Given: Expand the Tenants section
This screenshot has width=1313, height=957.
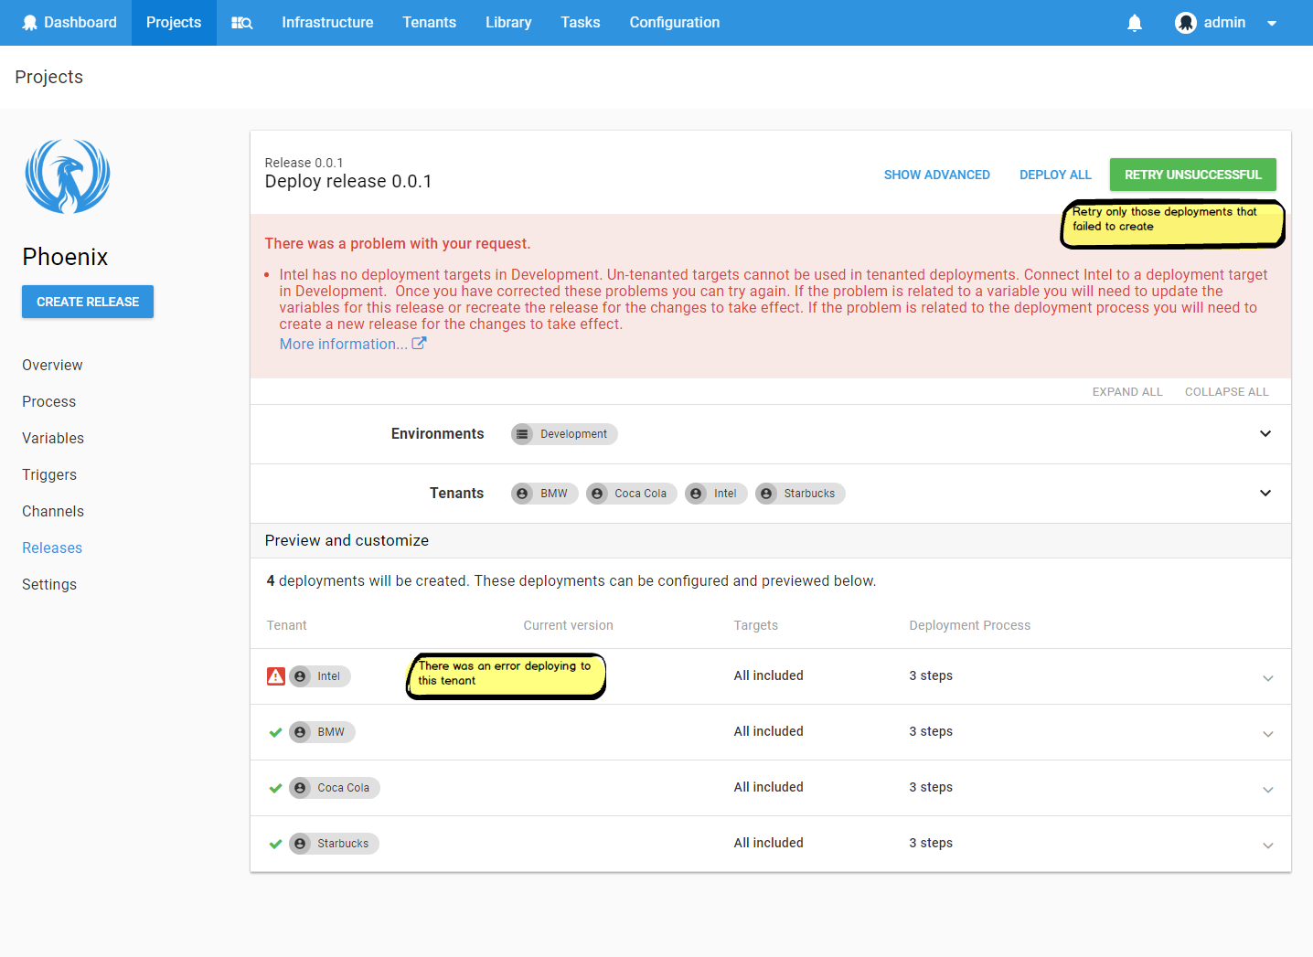Looking at the screenshot, I should (x=1265, y=493).
